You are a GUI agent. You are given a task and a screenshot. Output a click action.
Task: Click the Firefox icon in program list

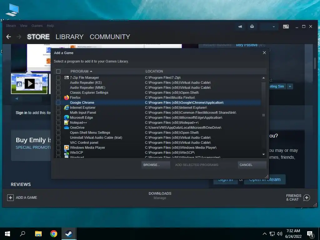[67, 97]
